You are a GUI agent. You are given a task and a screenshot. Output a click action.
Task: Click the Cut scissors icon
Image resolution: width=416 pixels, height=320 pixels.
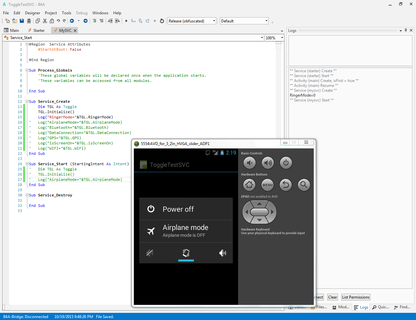tap(45, 21)
